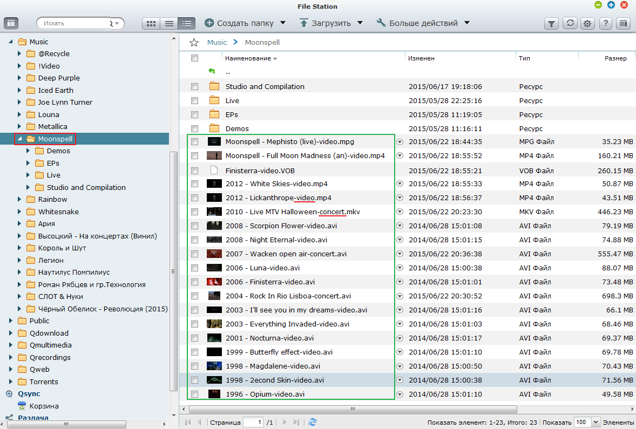Expand the Metallica folder node
The width and height of the screenshot is (636, 429).
click(19, 126)
